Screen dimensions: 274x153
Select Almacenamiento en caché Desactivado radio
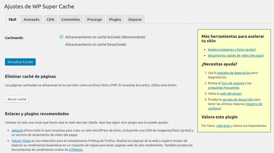pyautogui.click(x=61, y=44)
